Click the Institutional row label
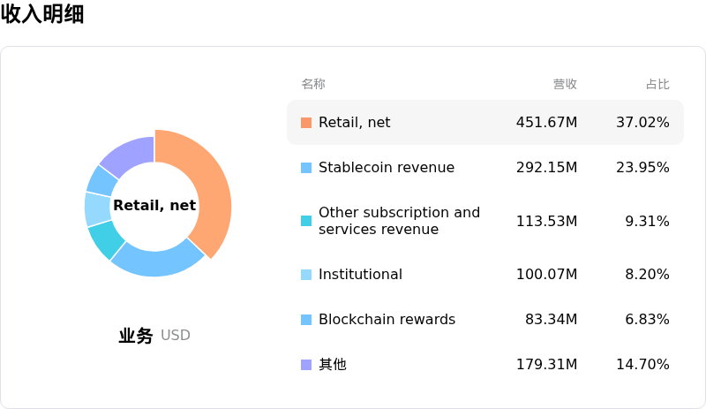706x409 pixels. (x=360, y=274)
